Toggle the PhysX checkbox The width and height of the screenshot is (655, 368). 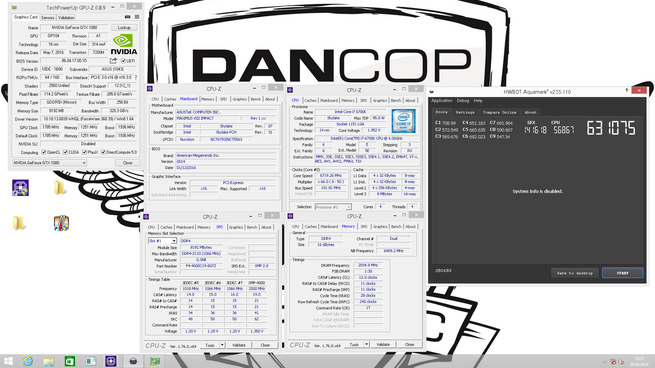coord(84,152)
